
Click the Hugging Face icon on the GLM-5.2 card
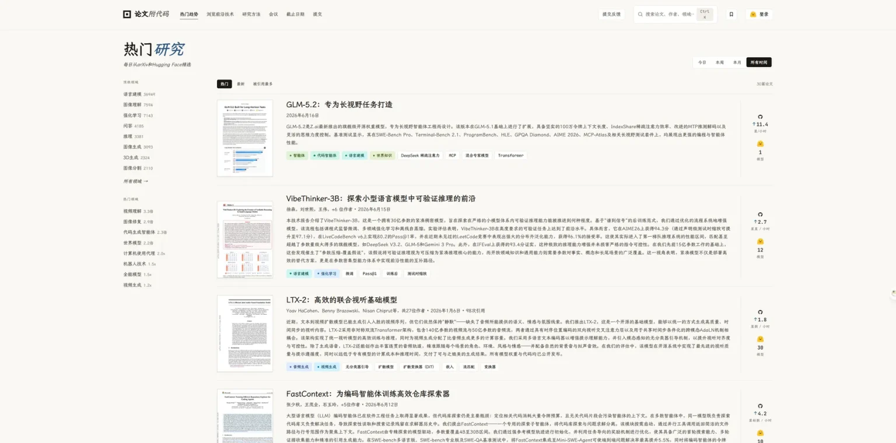[760, 143]
